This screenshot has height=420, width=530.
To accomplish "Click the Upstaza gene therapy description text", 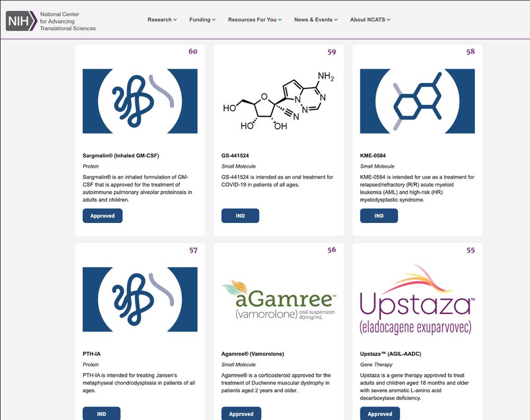I will coord(414,387).
